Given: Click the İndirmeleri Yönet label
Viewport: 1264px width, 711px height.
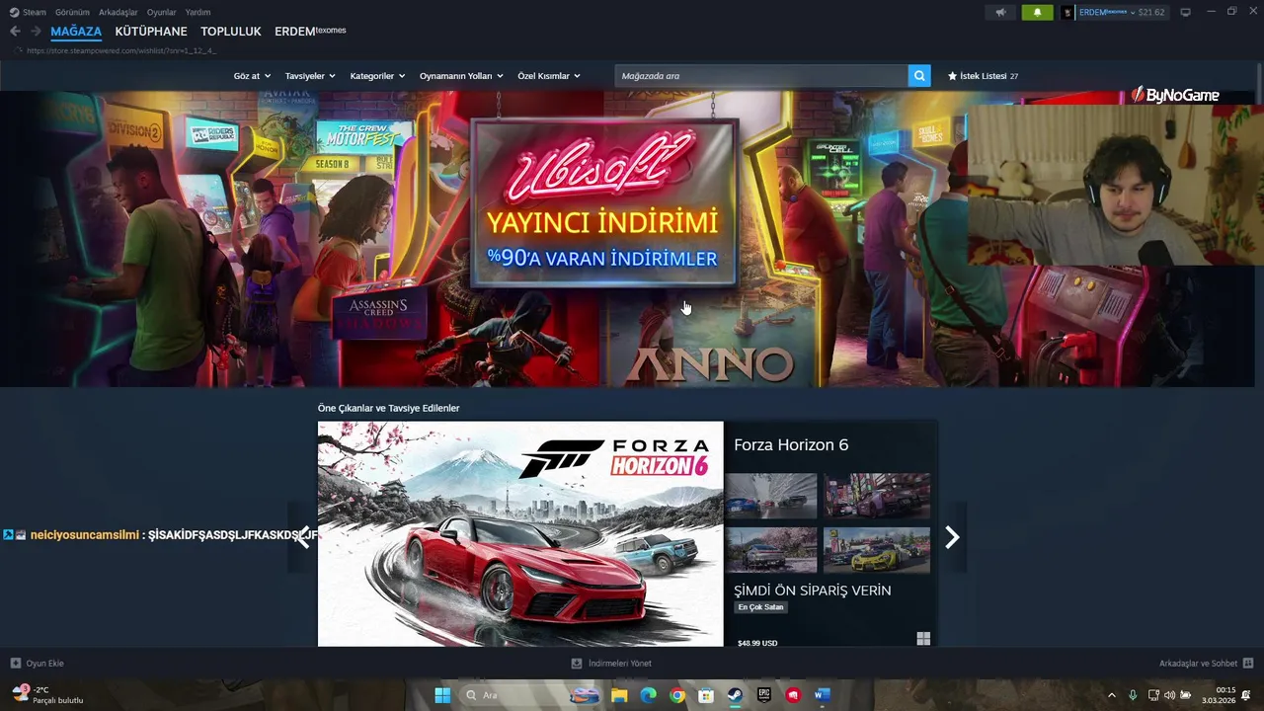Looking at the screenshot, I should pyautogui.click(x=620, y=664).
